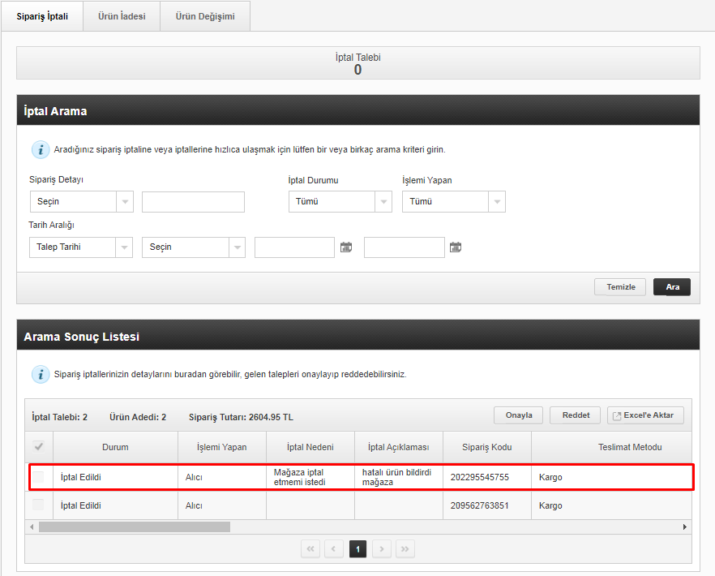Screen dimensions: 715x576
Task: Click info icon in Arama Sonuç Listesi
Action: (x=40, y=375)
